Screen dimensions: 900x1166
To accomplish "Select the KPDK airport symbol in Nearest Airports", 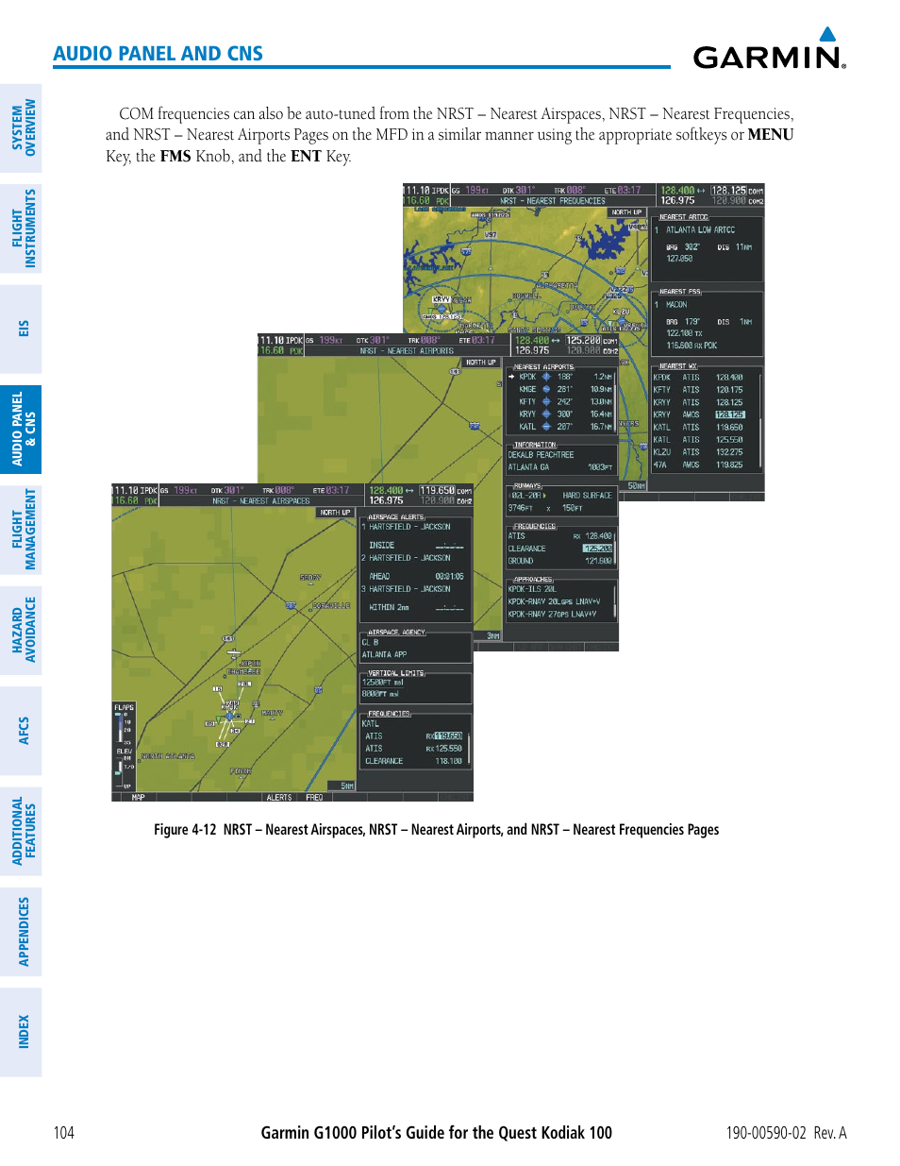I will coord(546,377).
